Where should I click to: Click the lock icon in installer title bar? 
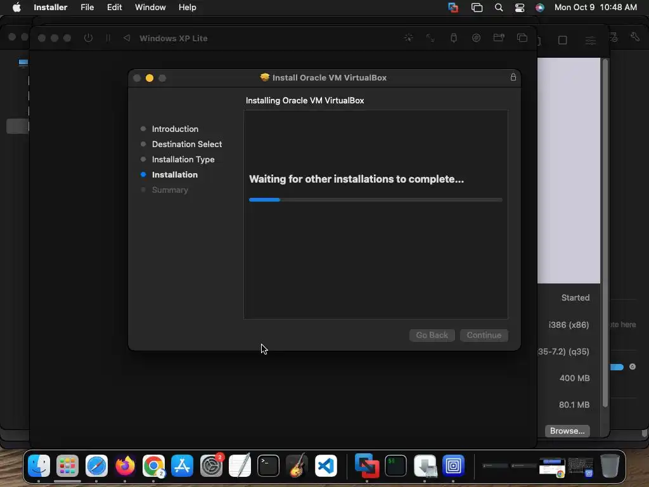[513, 77]
